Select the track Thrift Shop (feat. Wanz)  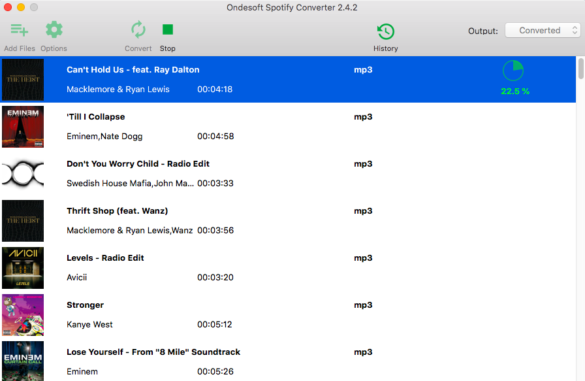coord(117,211)
